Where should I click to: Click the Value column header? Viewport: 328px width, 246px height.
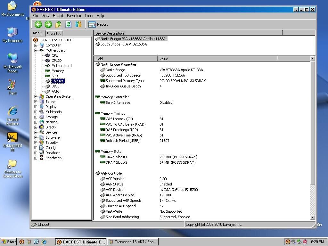click(x=217, y=59)
